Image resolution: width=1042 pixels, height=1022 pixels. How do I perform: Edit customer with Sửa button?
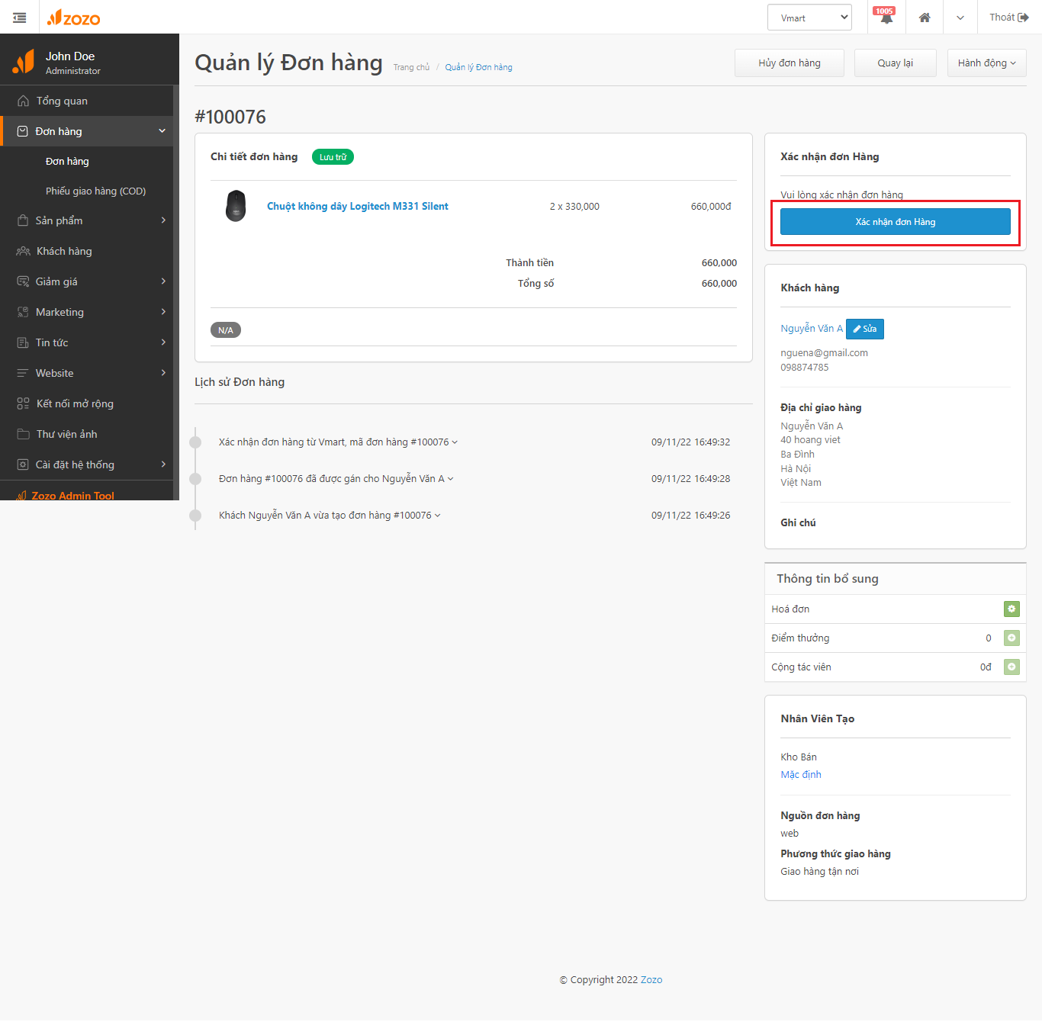tap(865, 329)
